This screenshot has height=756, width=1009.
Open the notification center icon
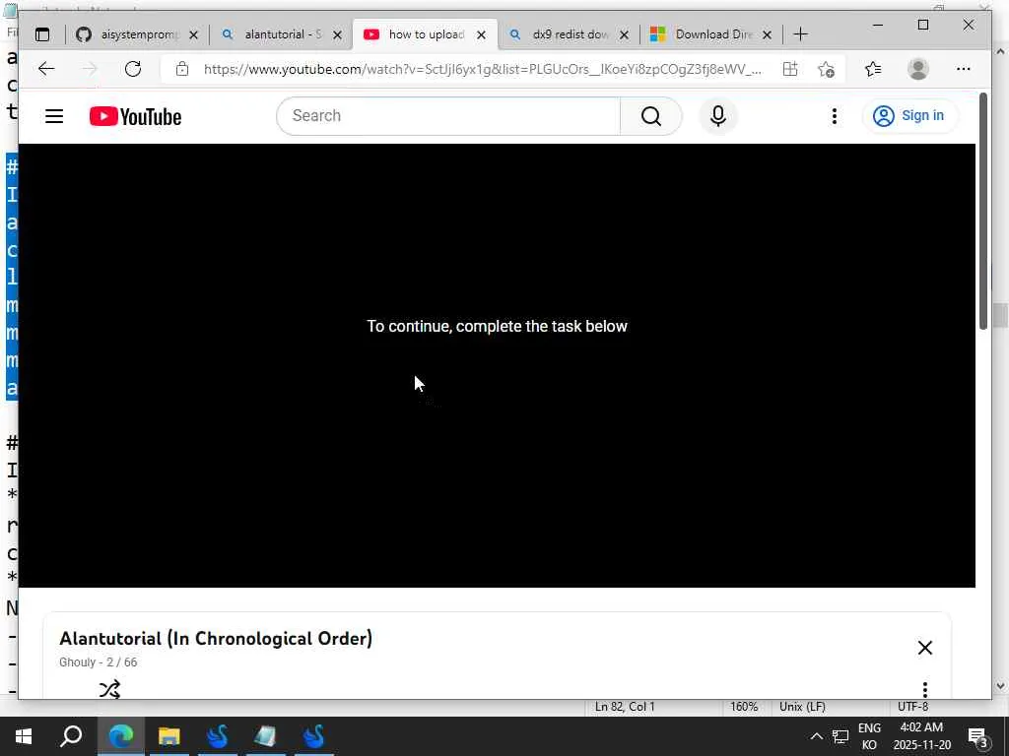point(978,736)
